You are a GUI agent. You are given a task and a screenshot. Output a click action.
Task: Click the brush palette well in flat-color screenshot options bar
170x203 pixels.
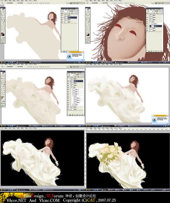[77, 3]
